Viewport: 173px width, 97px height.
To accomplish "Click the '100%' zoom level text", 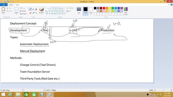I will 151,90.
